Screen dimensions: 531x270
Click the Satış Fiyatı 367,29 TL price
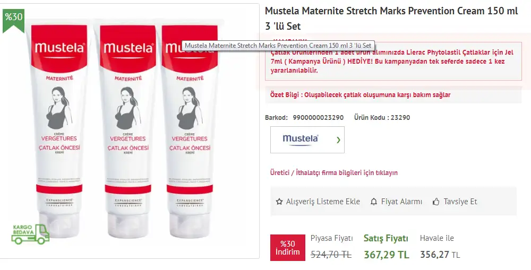(x=386, y=255)
